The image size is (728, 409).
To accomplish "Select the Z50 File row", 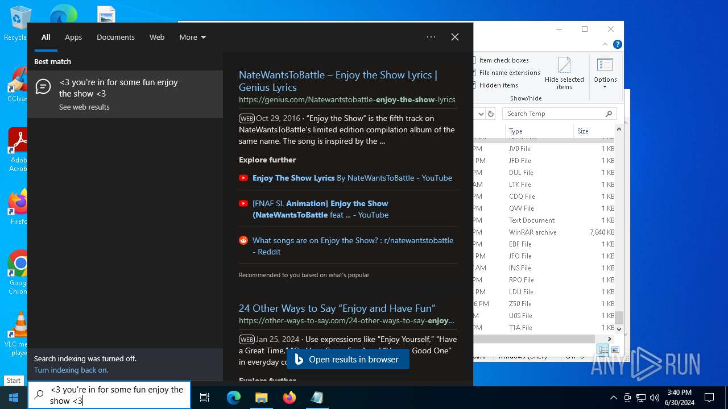I will [x=543, y=304].
